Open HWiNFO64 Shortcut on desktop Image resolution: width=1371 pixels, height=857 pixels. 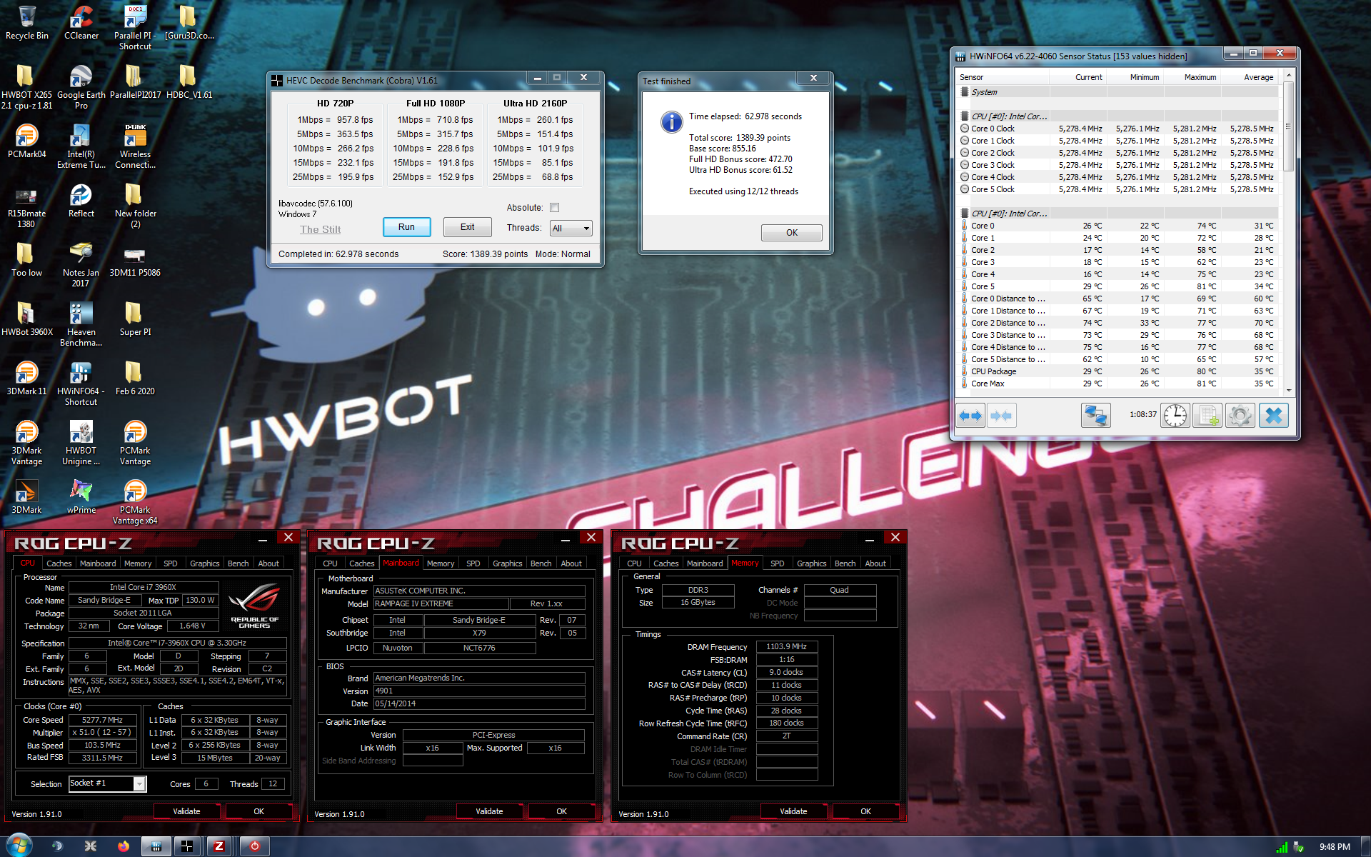81,384
